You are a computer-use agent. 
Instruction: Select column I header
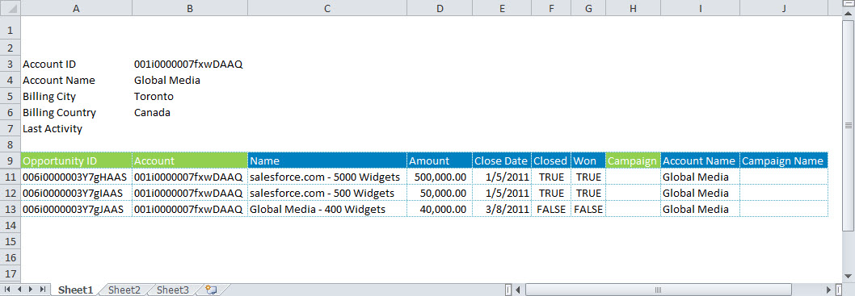tap(700, 7)
